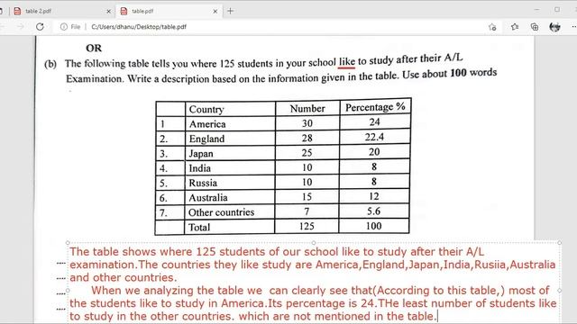Viewport: 577px width, 324px height.
Task: Click the "OR" heading
Action: click(94, 48)
